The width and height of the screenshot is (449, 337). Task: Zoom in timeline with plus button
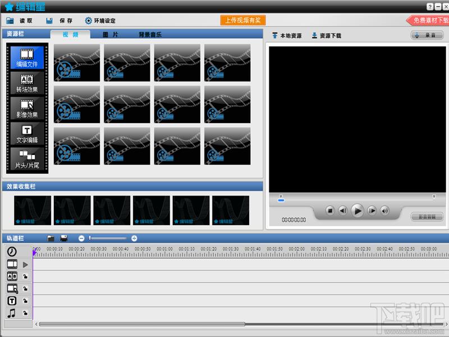[x=134, y=238]
